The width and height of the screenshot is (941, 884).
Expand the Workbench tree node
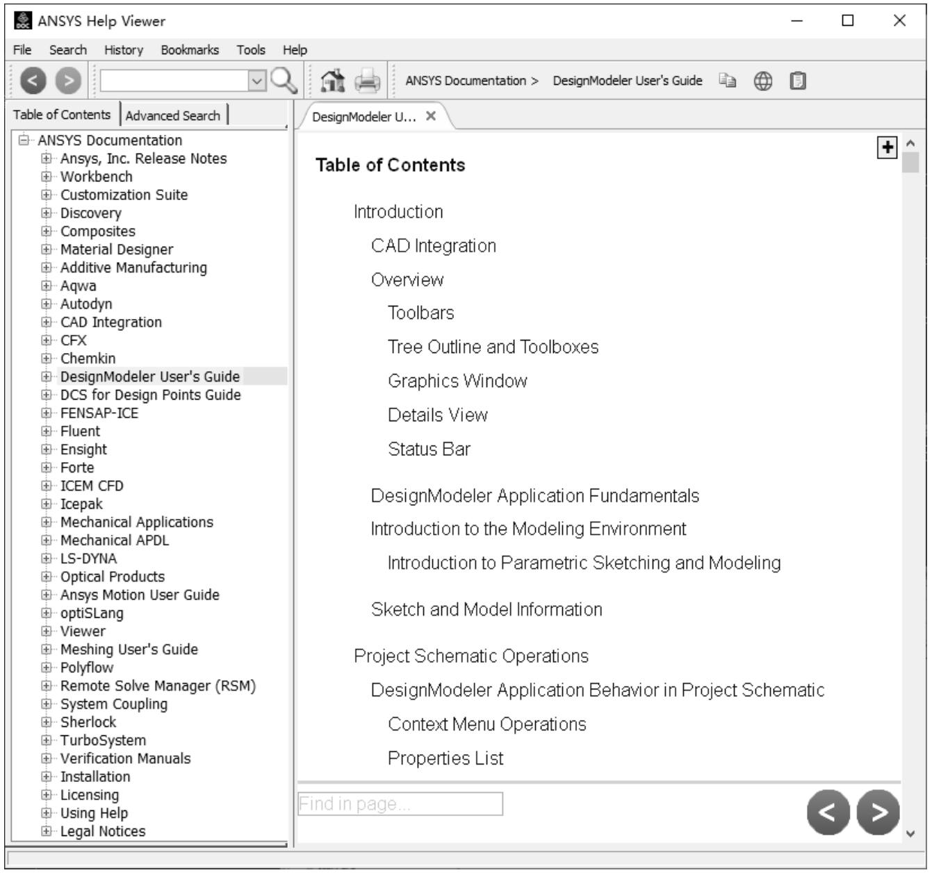pyautogui.click(x=47, y=177)
